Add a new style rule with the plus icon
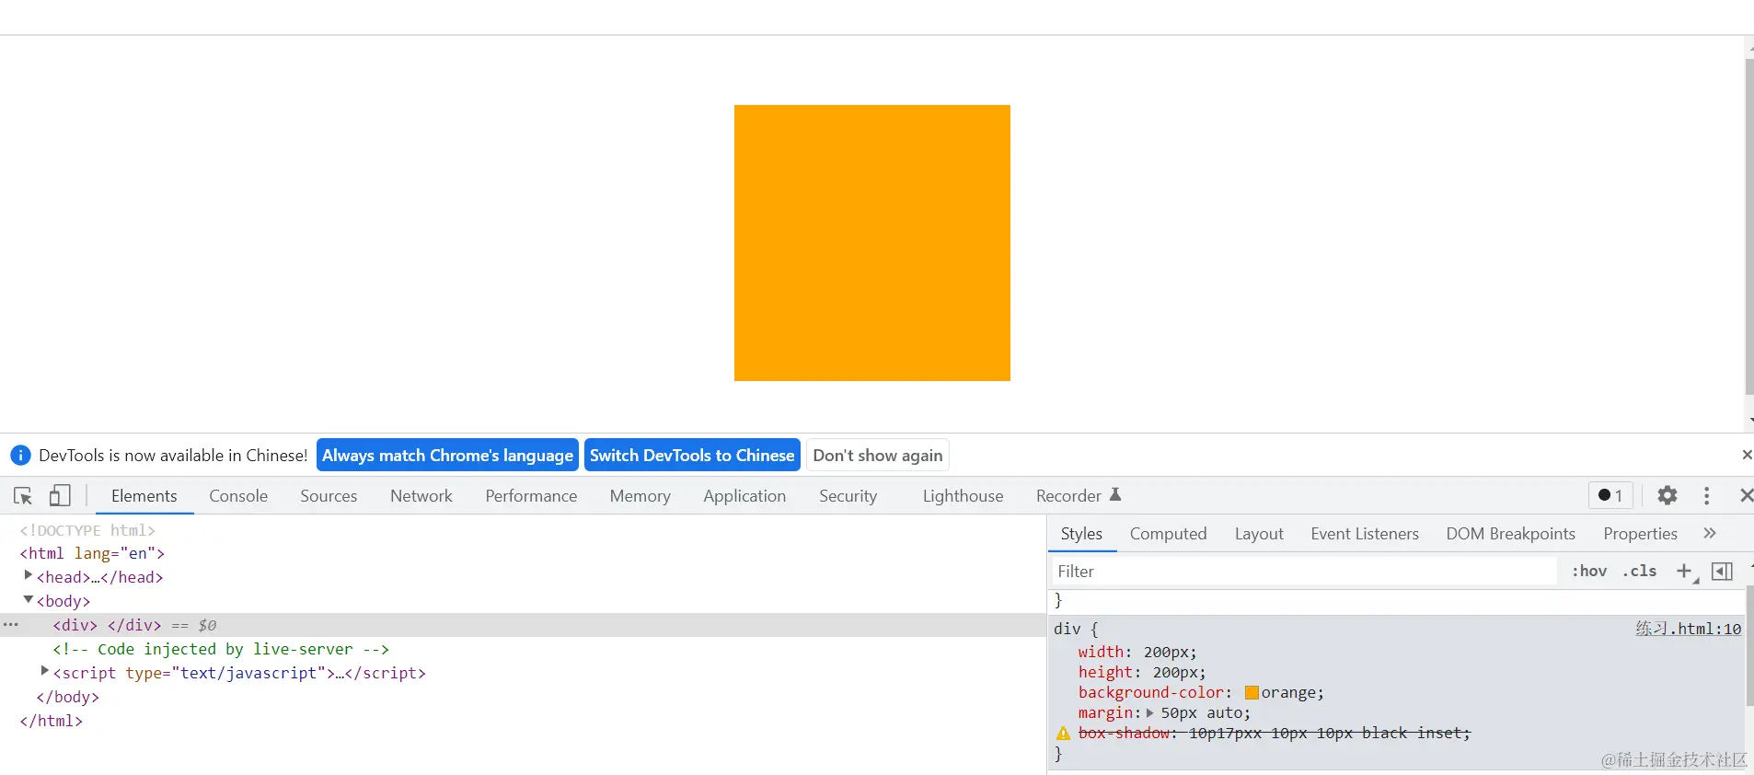The width and height of the screenshot is (1754, 775). pos(1685,572)
